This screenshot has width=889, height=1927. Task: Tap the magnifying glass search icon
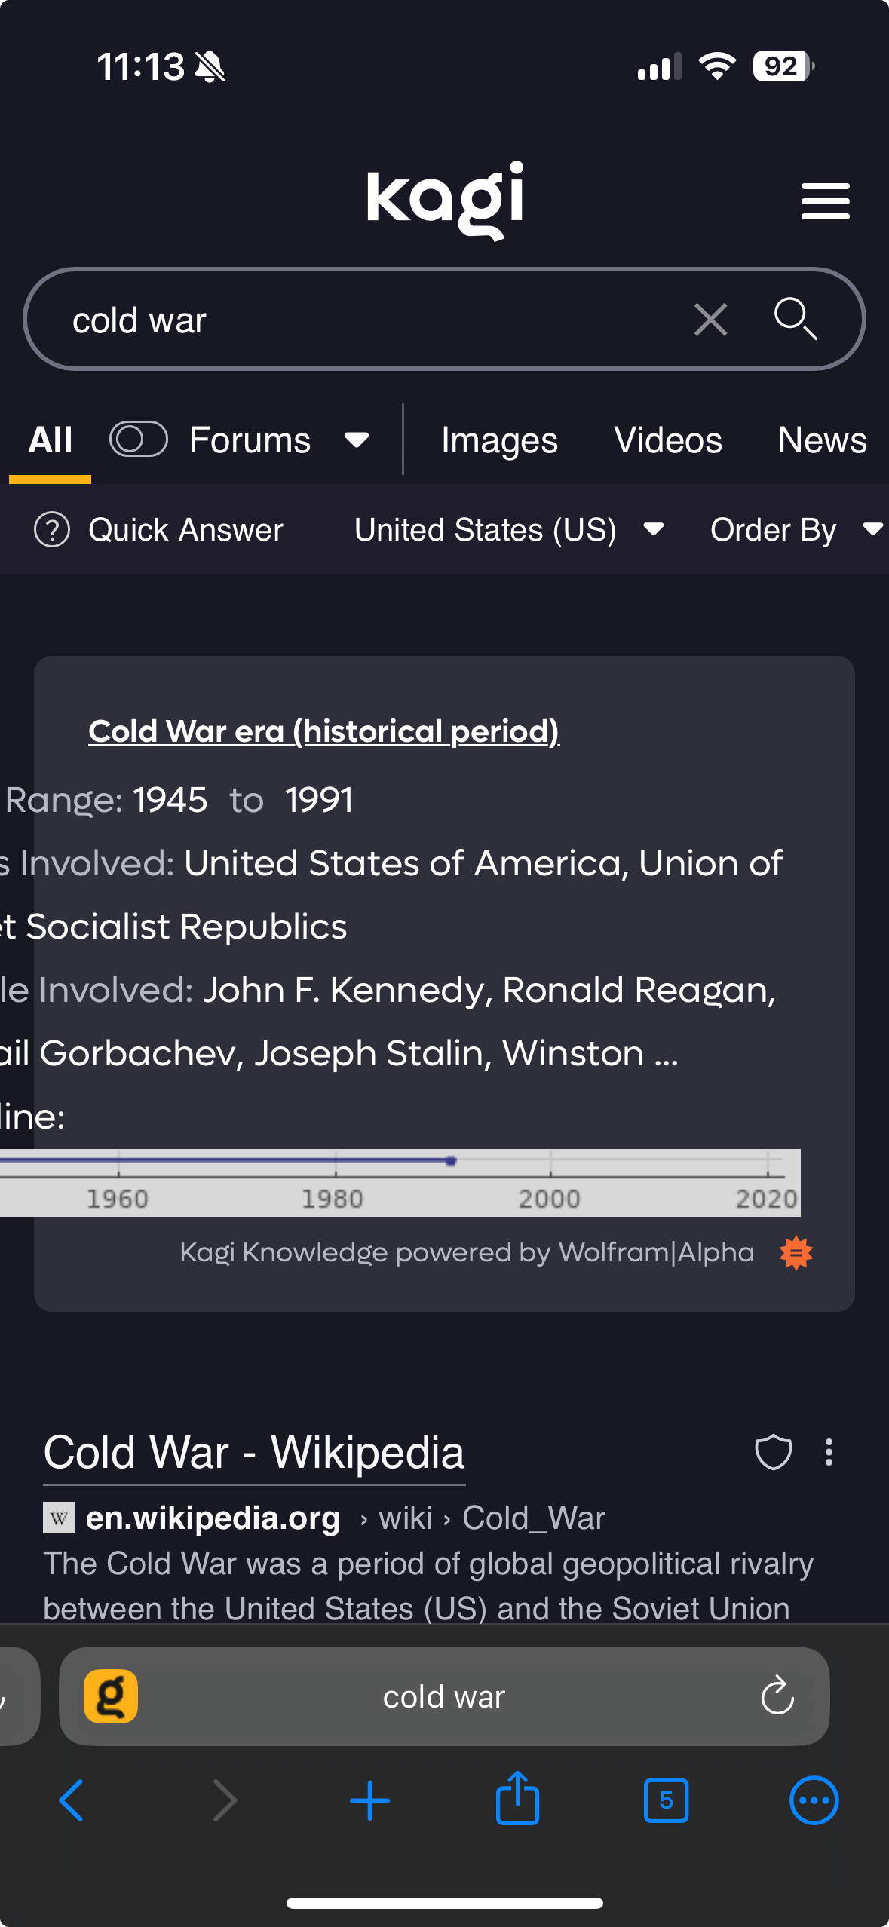pyautogui.click(x=795, y=319)
